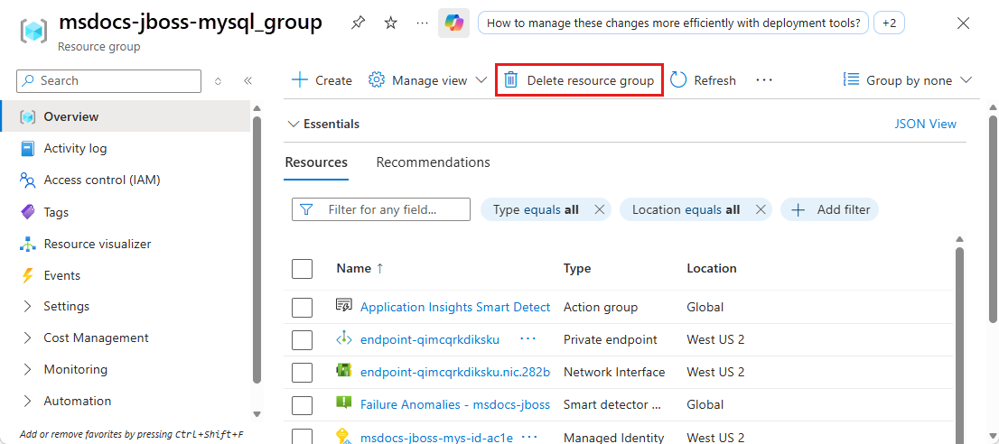999x444 pixels.
Task: Check the Application Insights Smart Detect row
Action: click(x=302, y=307)
